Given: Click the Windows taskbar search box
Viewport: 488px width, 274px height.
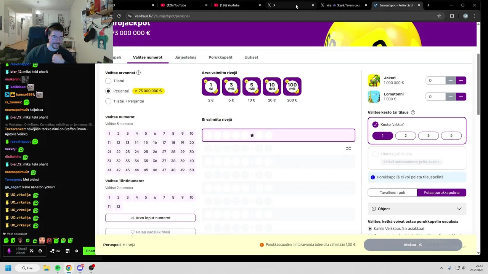Looking at the screenshot, I should (x=27, y=268).
